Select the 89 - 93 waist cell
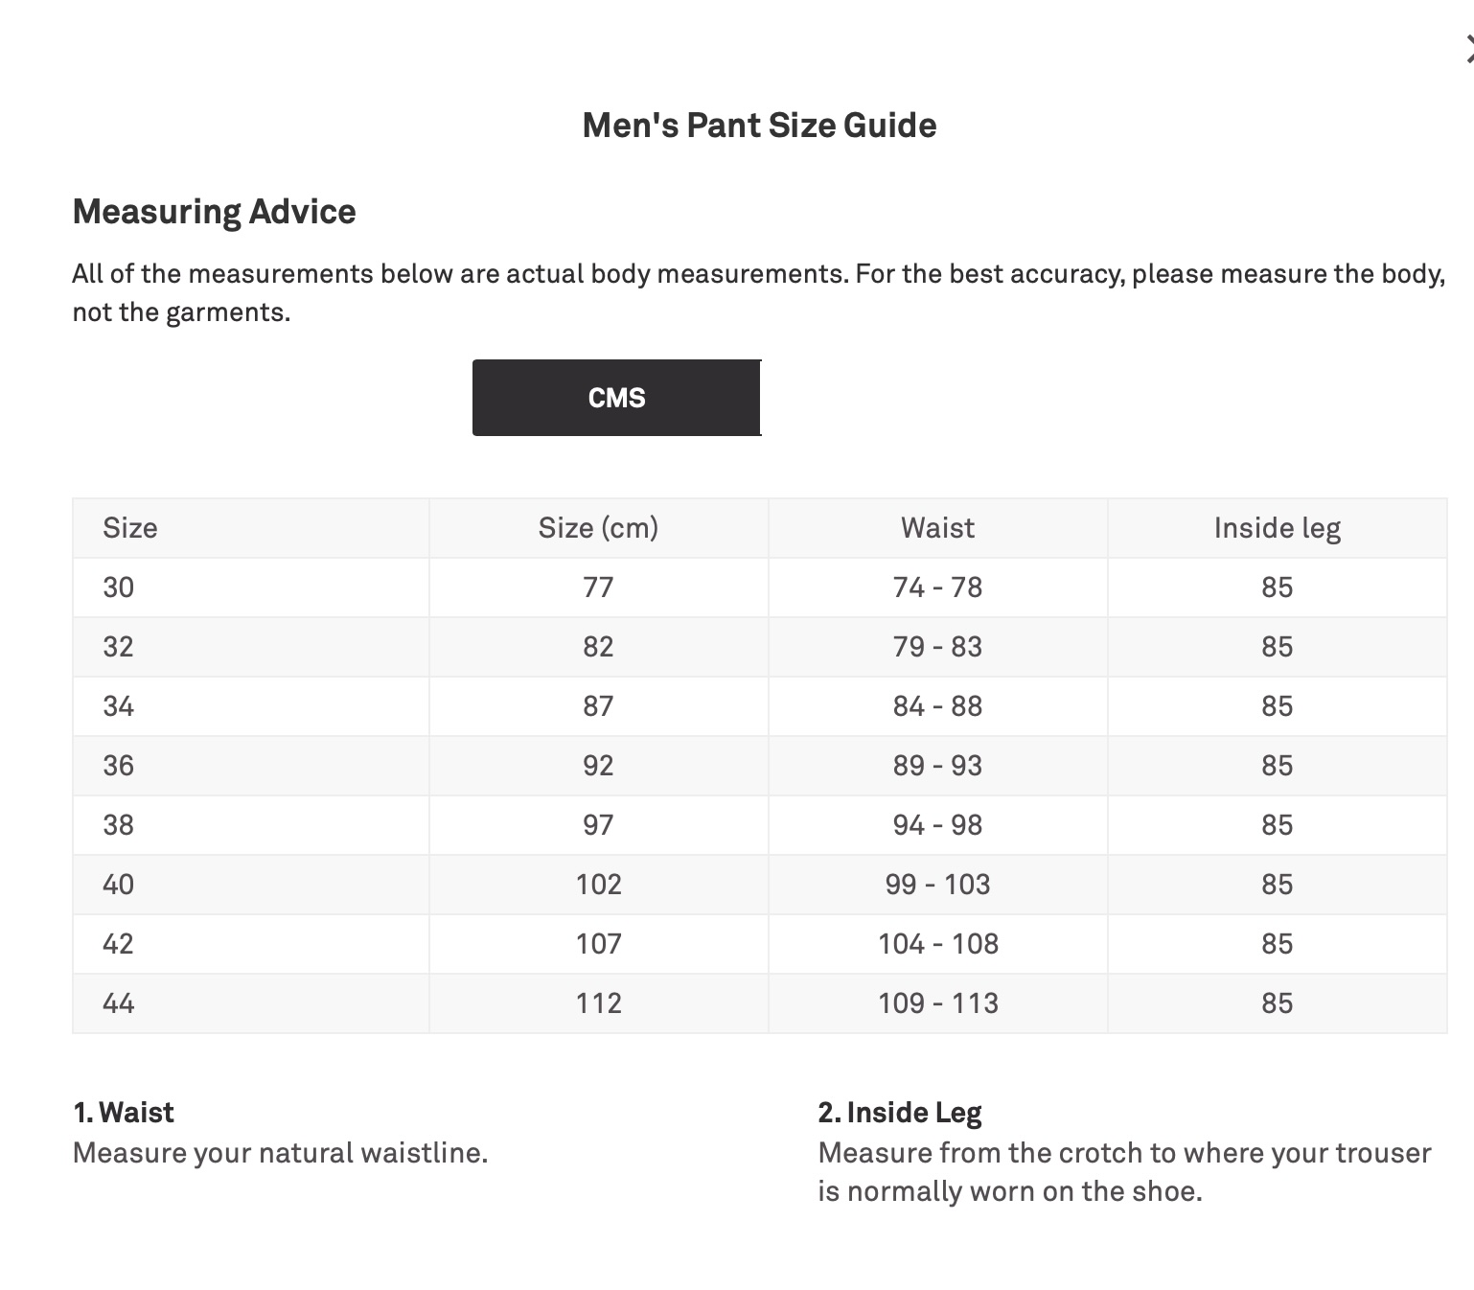The image size is (1474, 1290). [937, 766]
